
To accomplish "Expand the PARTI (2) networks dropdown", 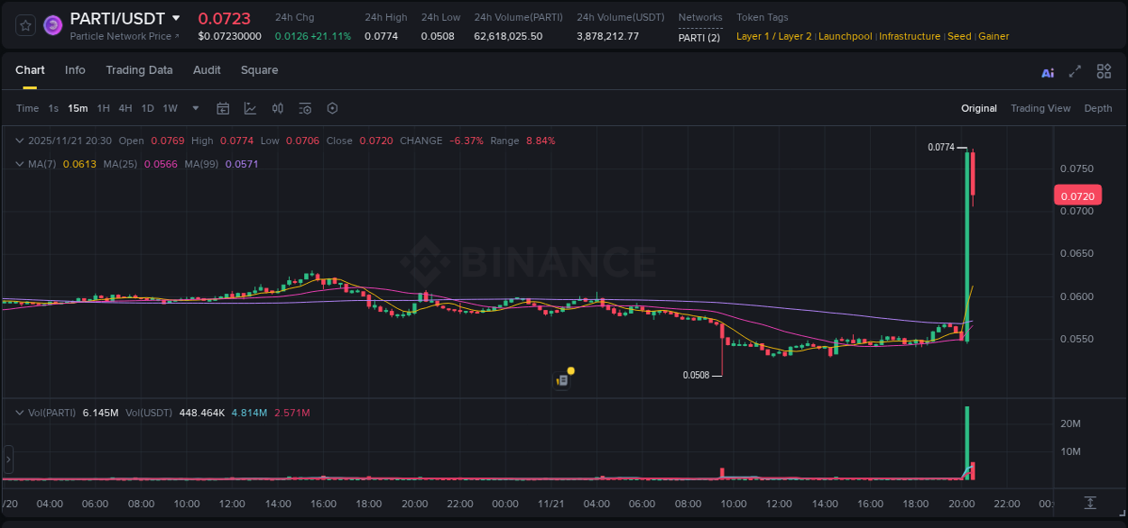I will pyautogui.click(x=700, y=38).
